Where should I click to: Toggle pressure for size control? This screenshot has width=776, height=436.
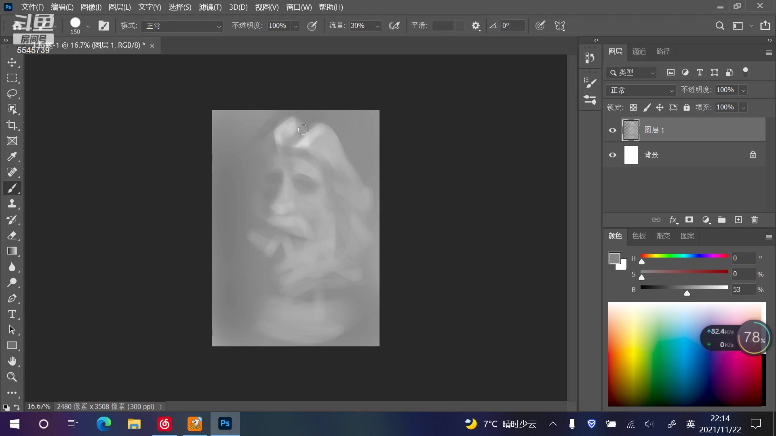(540, 26)
